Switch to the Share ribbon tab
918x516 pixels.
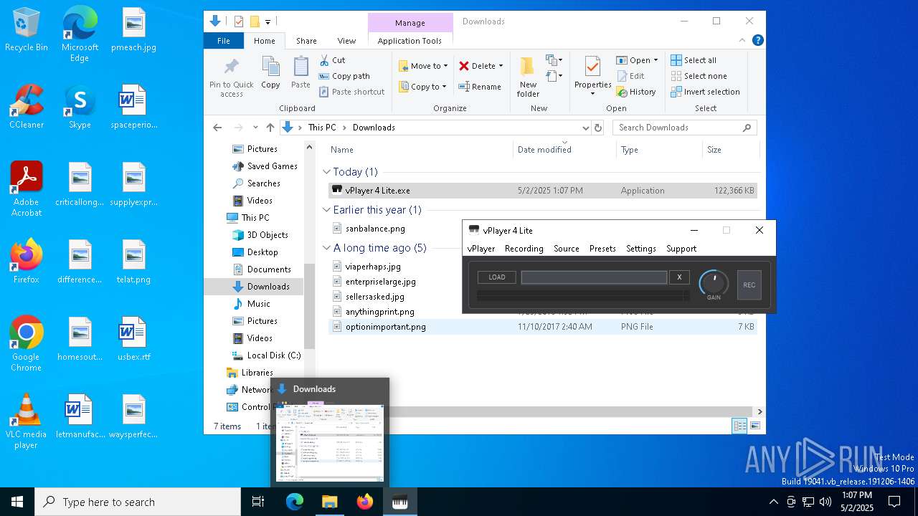coord(306,41)
